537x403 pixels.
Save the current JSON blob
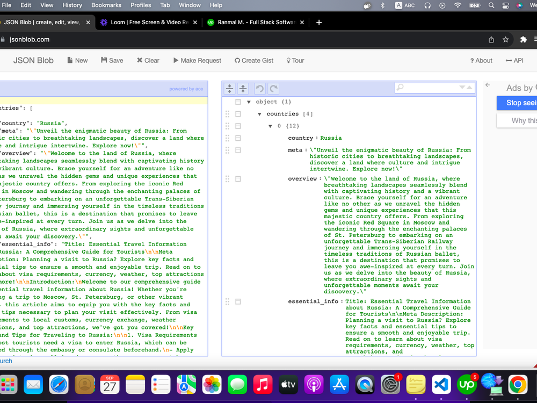pos(112,60)
